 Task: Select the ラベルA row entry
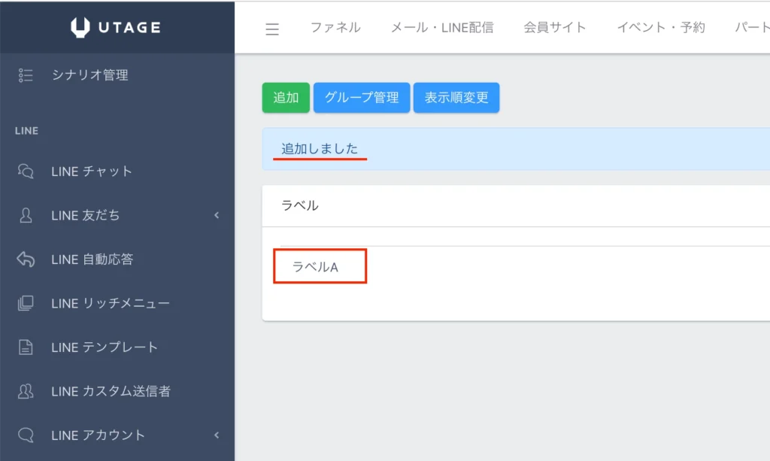click(x=320, y=266)
